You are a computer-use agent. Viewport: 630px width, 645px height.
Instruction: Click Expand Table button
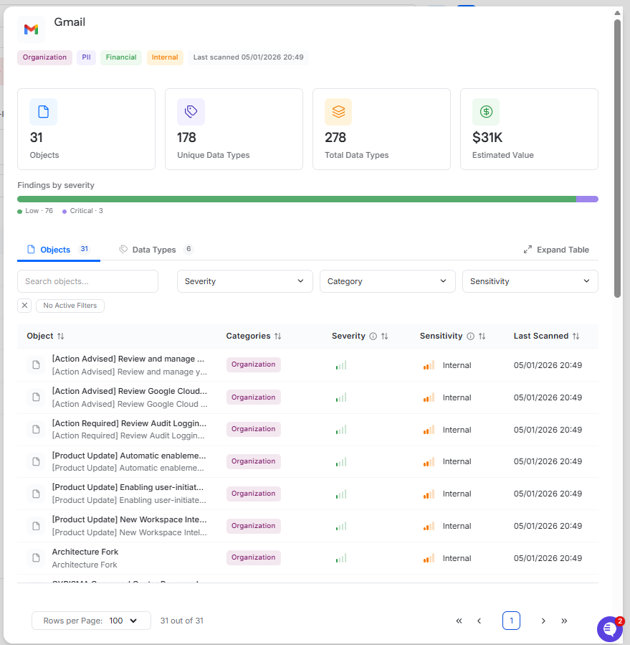point(556,250)
